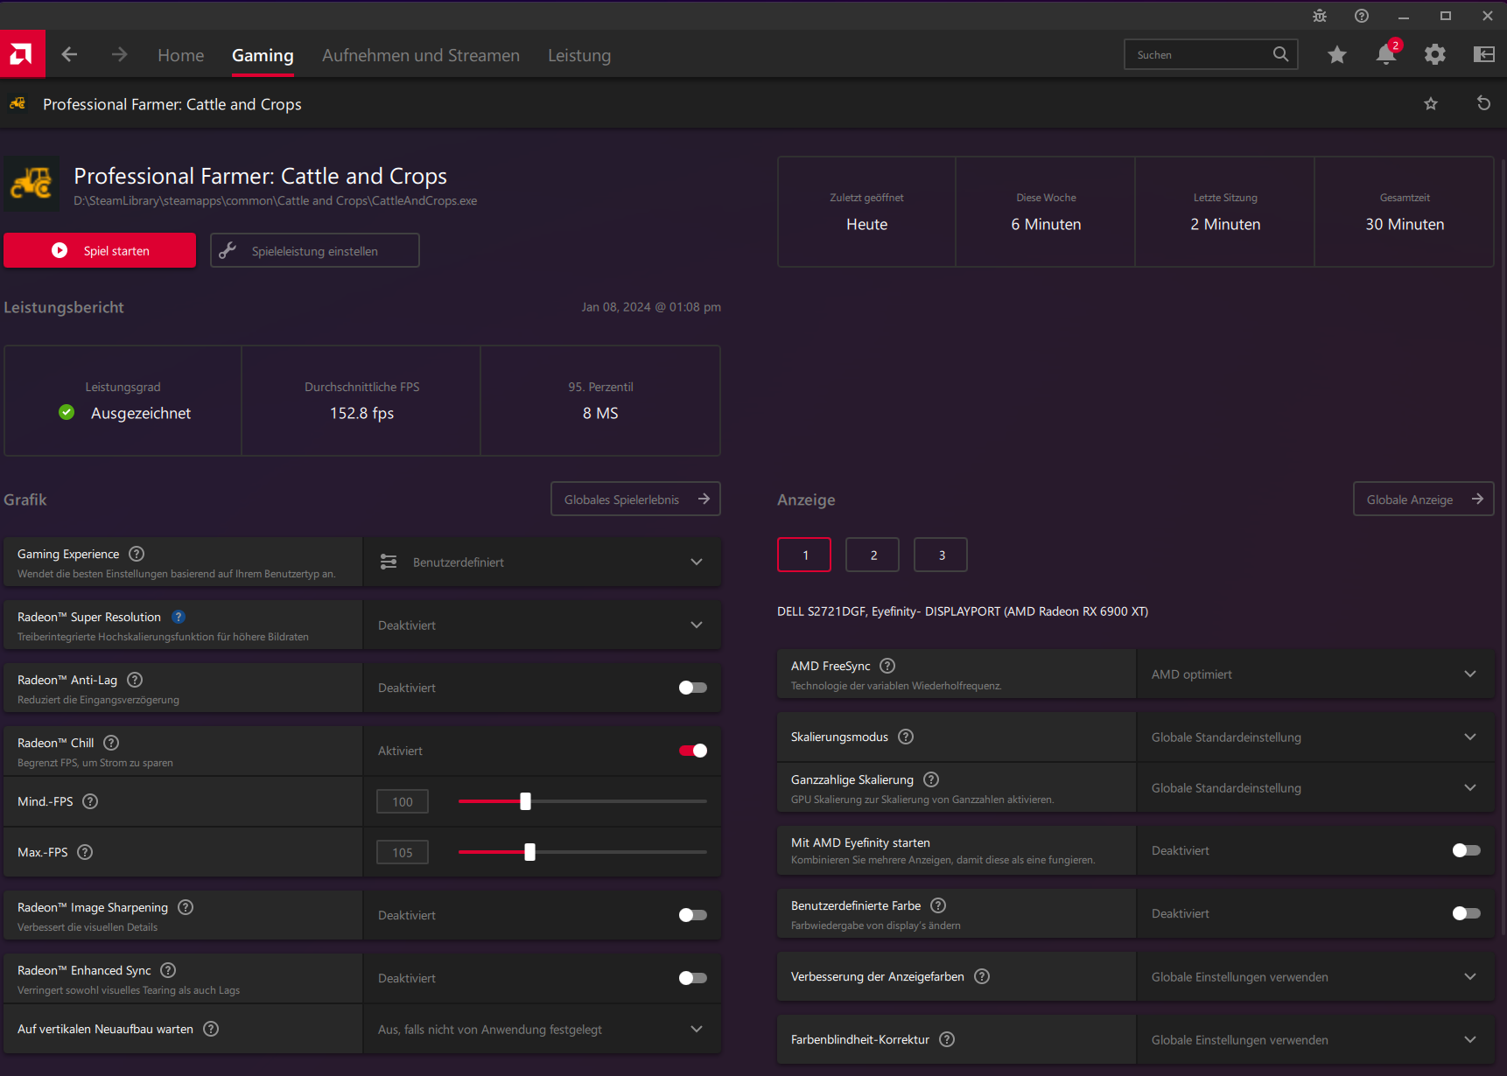Click the AMD logo icon
Screen dimensions: 1507x1076
point(22,54)
